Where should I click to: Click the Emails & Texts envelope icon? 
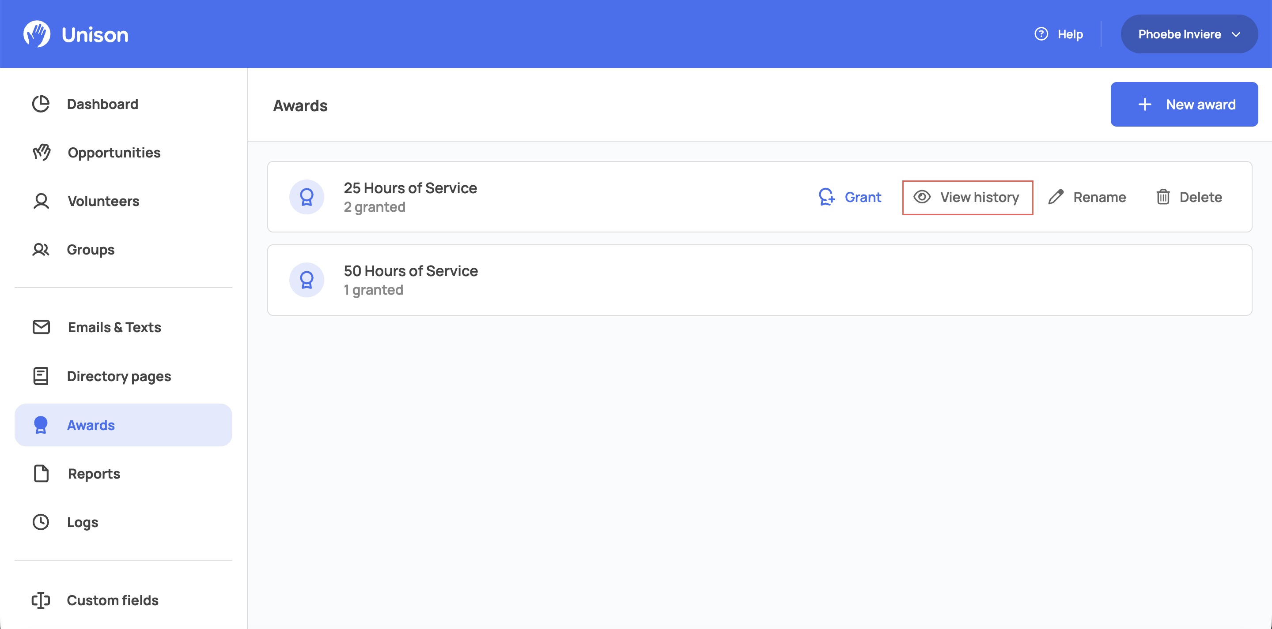(41, 327)
